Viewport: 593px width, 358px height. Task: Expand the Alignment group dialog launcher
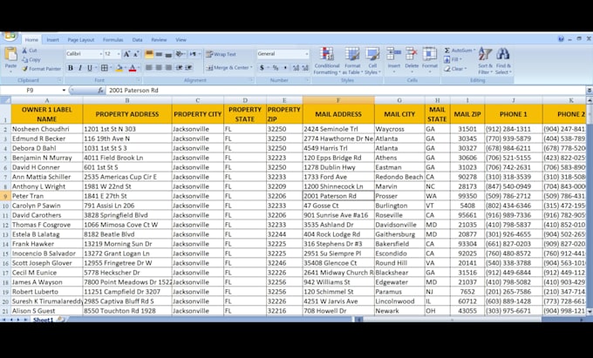pos(251,80)
